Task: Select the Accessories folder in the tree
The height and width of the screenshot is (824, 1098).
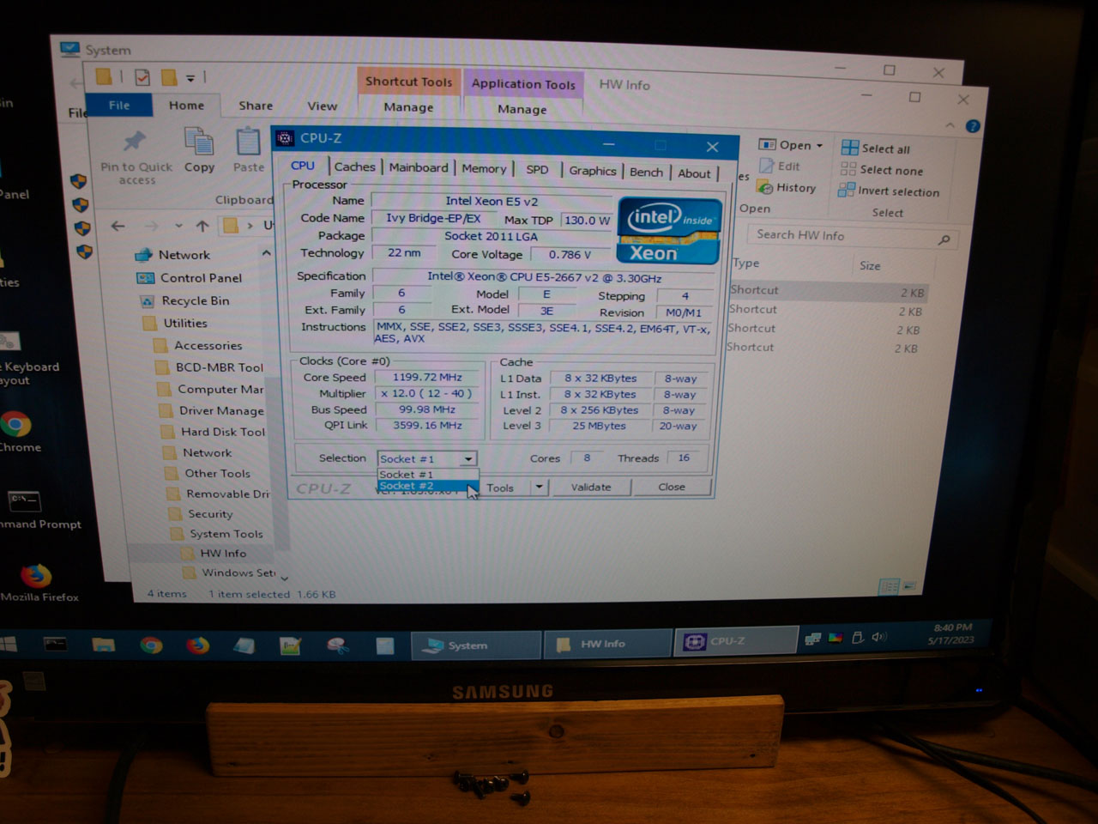Action: [x=199, y=345]
